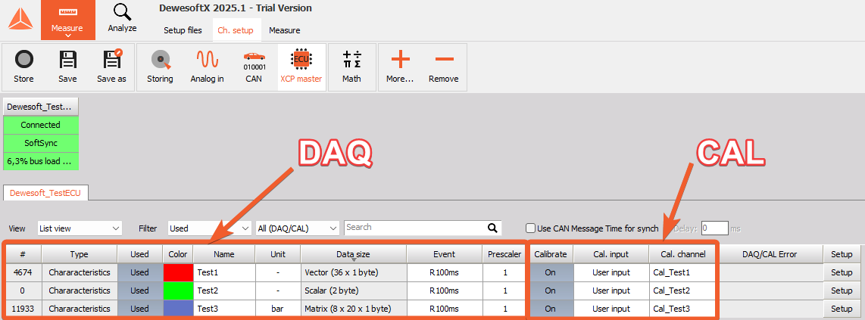Select the Cal_Test1 channel cell
865x320 pixels.
(x=682, y=272)
